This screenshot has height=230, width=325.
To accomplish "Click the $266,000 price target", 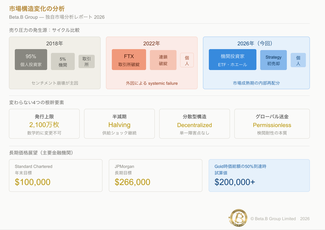I will tap(132, 182).
